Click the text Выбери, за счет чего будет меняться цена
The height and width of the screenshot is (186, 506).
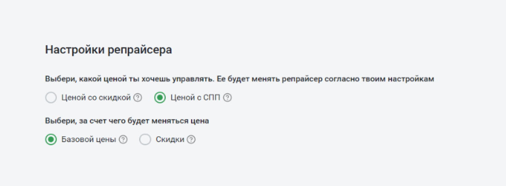pyautogui.click(x=127, y=121)
